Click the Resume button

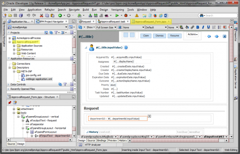175,36
